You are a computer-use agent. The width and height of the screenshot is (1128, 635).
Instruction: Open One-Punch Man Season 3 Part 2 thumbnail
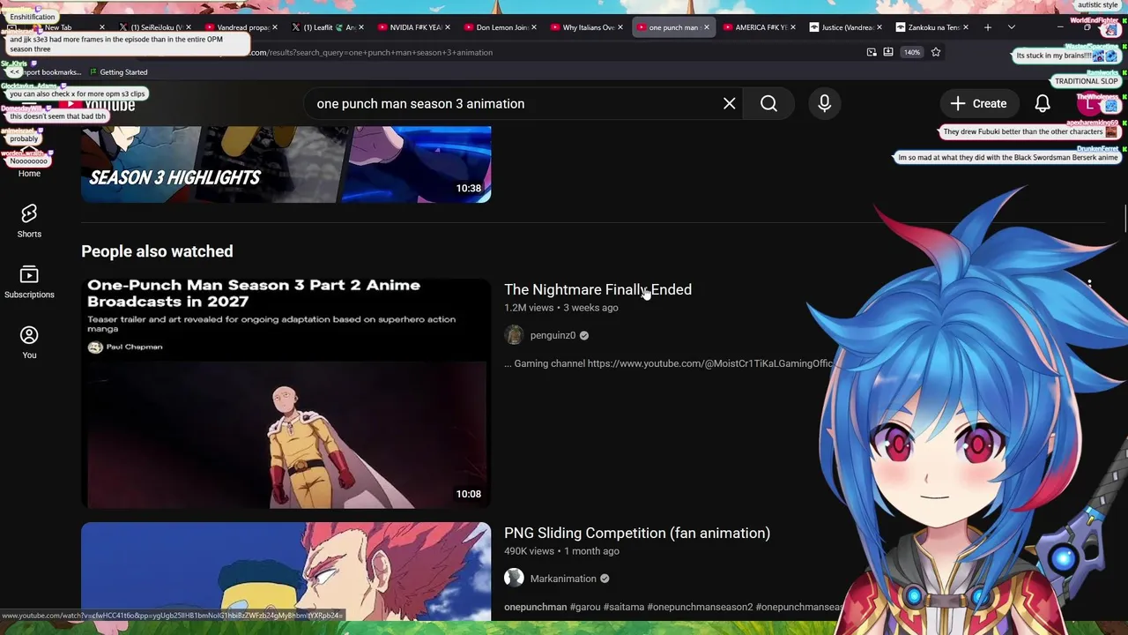[286, 393]
